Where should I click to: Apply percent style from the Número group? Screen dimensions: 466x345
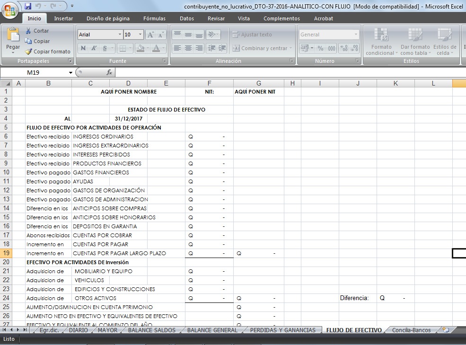click(x=320, y=48)
